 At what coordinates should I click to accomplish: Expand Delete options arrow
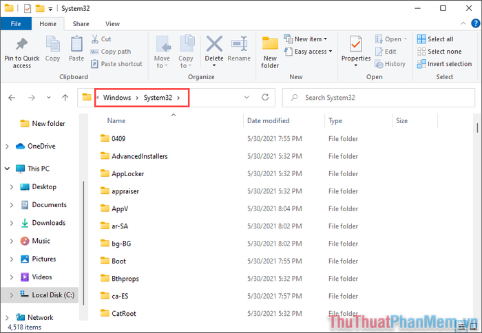click(214, 65)
